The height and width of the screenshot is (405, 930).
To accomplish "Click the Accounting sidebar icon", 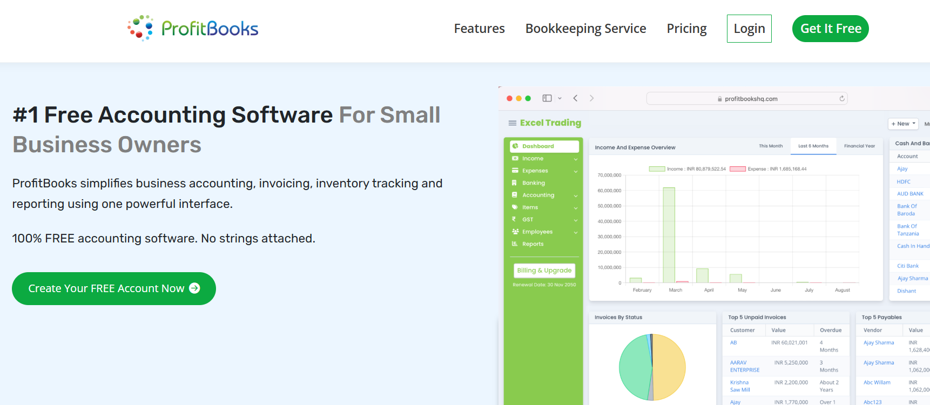I will click(515, 195).
